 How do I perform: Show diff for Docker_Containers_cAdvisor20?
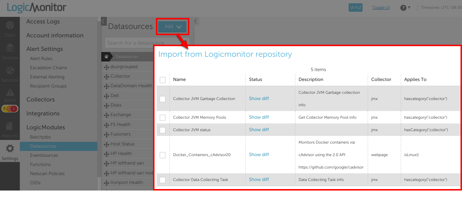(259, 155)
